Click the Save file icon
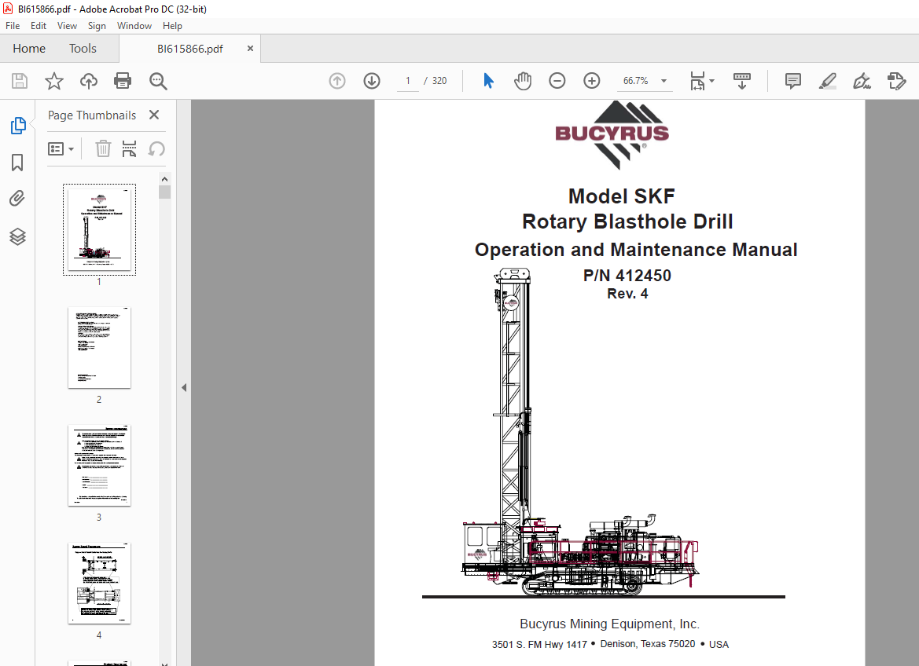Screen dimensions: 919x666 [x=20, y=81]
